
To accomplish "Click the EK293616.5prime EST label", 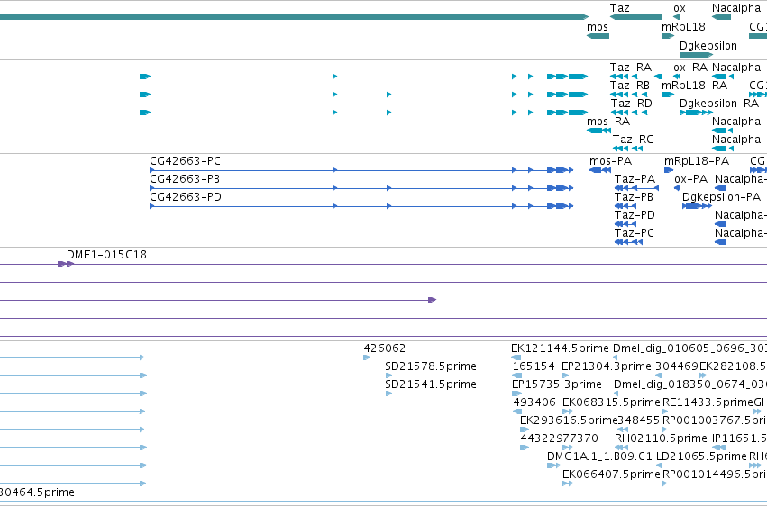I will (x=569, y=420).
